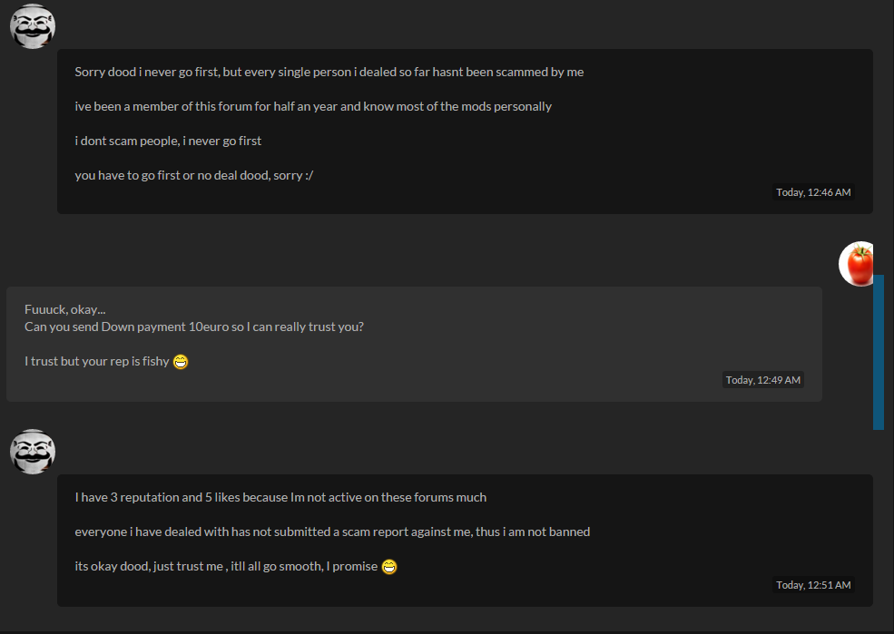The width and height of the screenshot is (894, 634).
Task: Click the 'you have to go first' line
Action: click(194, 175)
